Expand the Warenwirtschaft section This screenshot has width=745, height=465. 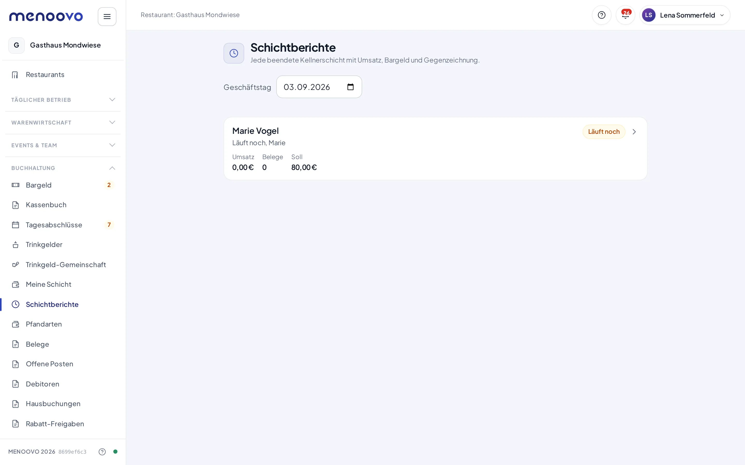(63, 122)
